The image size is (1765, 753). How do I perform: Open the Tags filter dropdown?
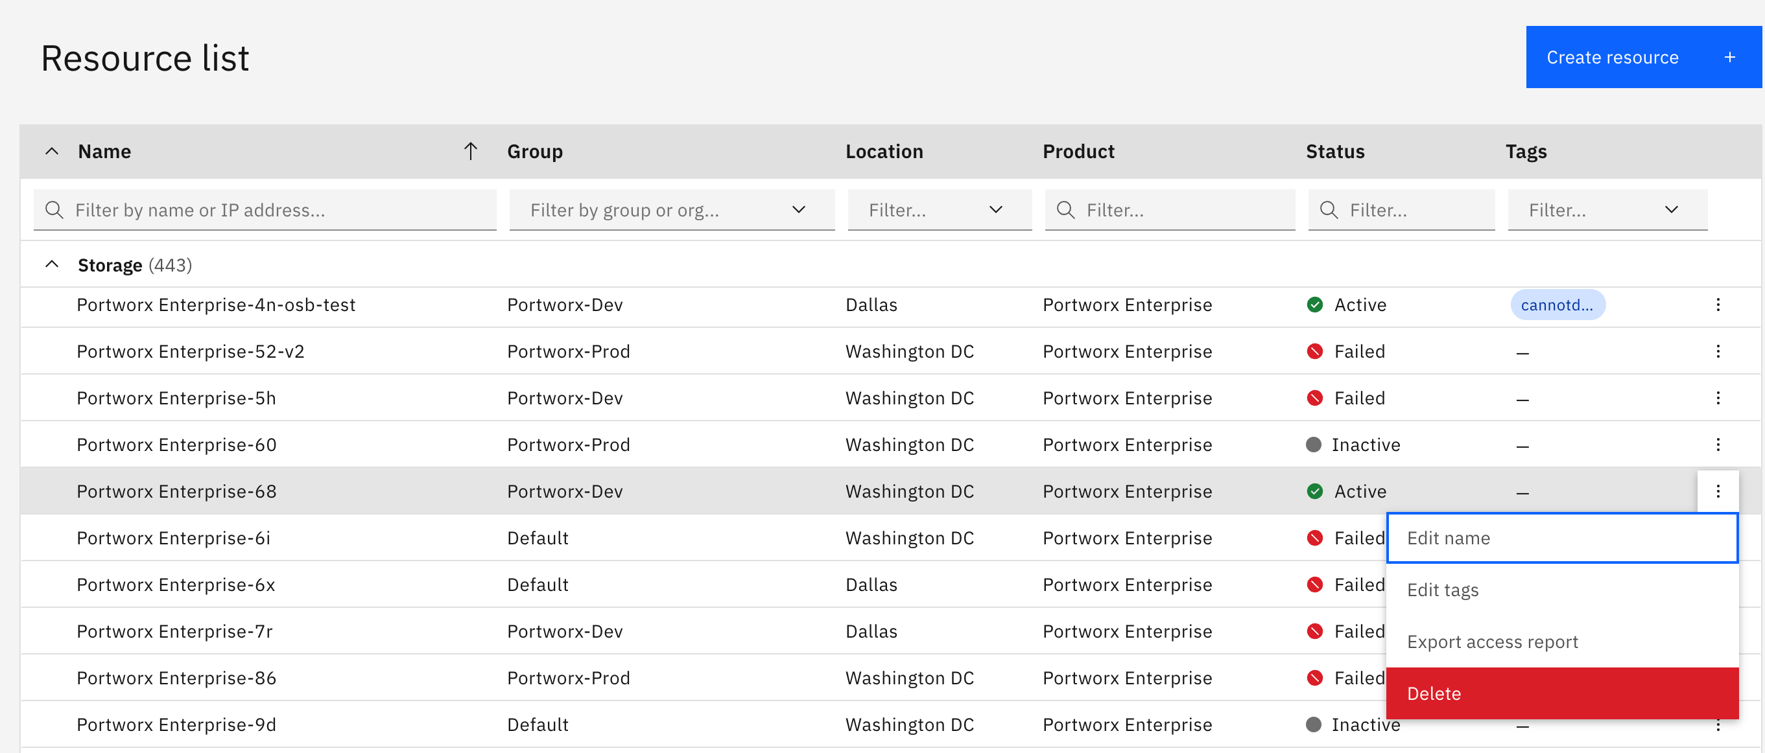click(1672, 209)
